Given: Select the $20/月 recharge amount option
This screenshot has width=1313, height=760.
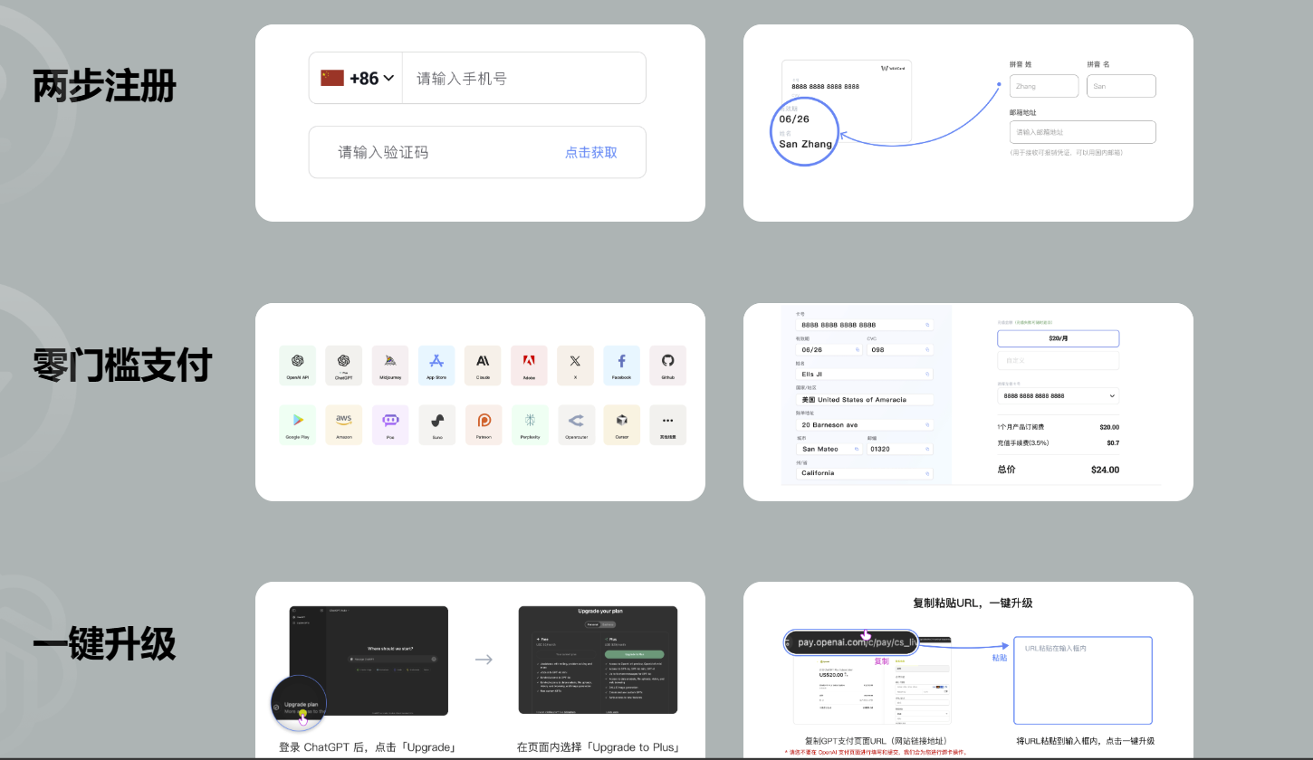Looking at the screenshot, I should (x=1058, y=338).
